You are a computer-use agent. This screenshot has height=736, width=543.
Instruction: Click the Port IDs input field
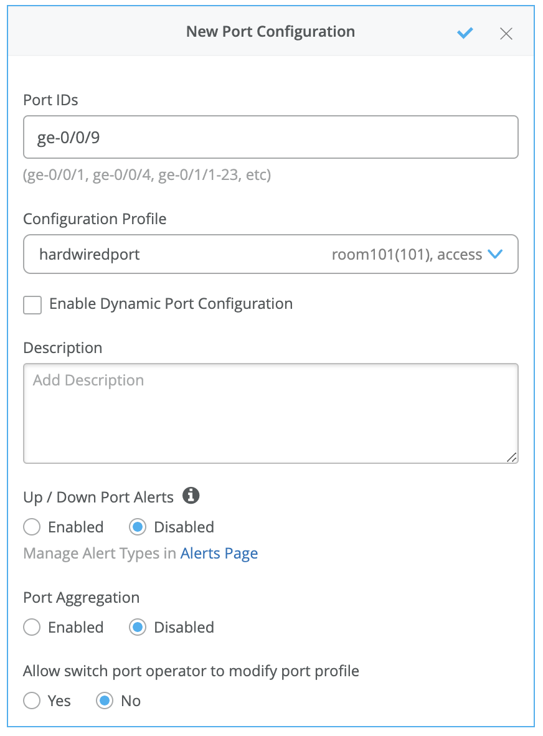[x=270, y=137]
